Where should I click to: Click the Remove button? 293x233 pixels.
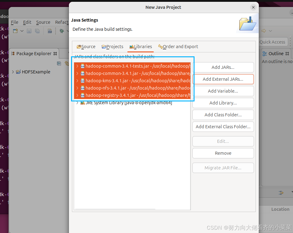223,153
